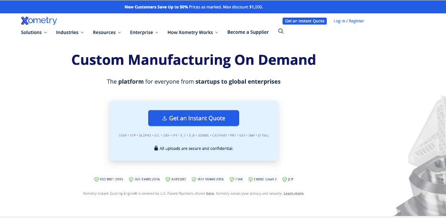
Task: Go to Become a Supplier
Action: pos(248,32)
